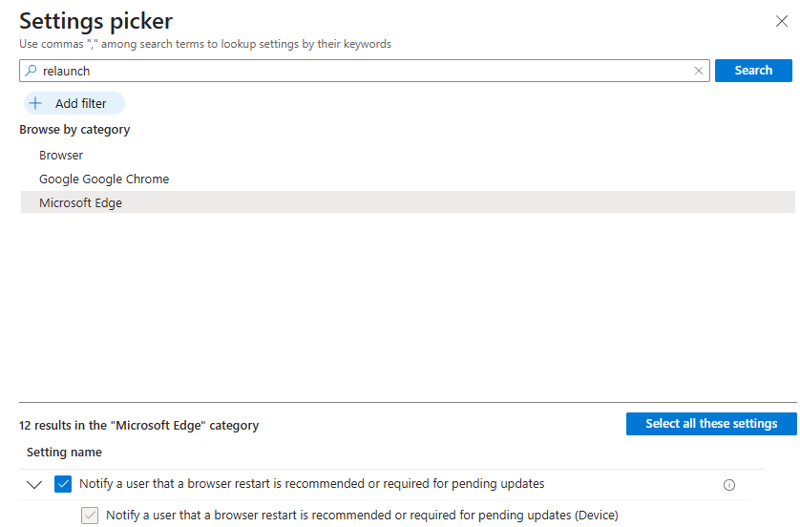Uncheck the Notify browser restart parent checkbox
The width and height of the screenshot is (800, 527).
click(x=63, y=484)
